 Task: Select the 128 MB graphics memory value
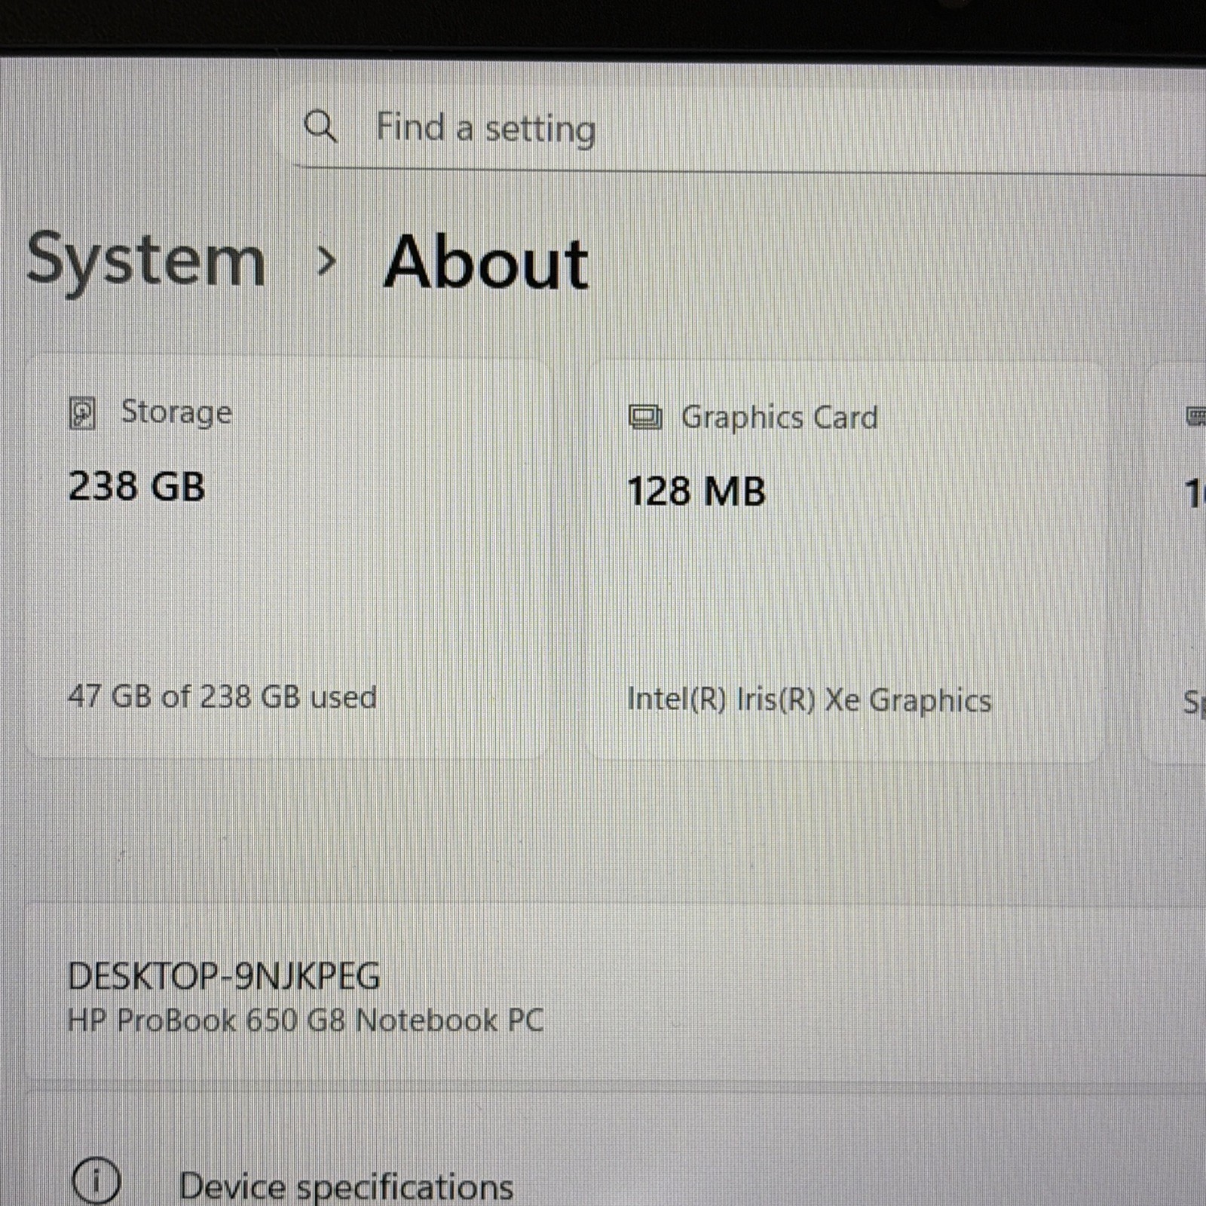click(x=696, y=491)
